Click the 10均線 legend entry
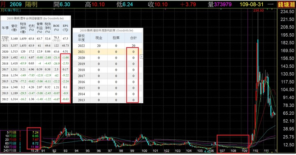 [11, 136]
